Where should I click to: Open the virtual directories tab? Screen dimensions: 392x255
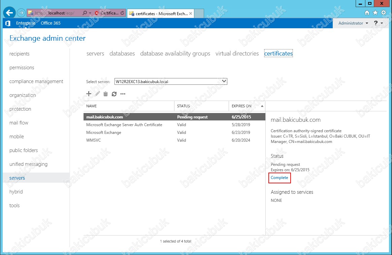[237, 53]
